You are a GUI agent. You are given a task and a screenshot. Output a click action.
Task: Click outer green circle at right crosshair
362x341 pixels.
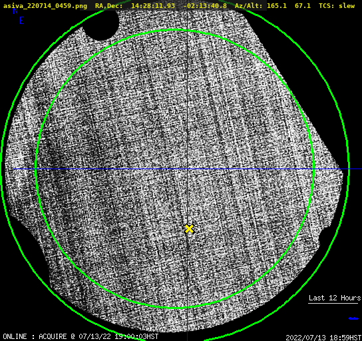pos(349,169)
